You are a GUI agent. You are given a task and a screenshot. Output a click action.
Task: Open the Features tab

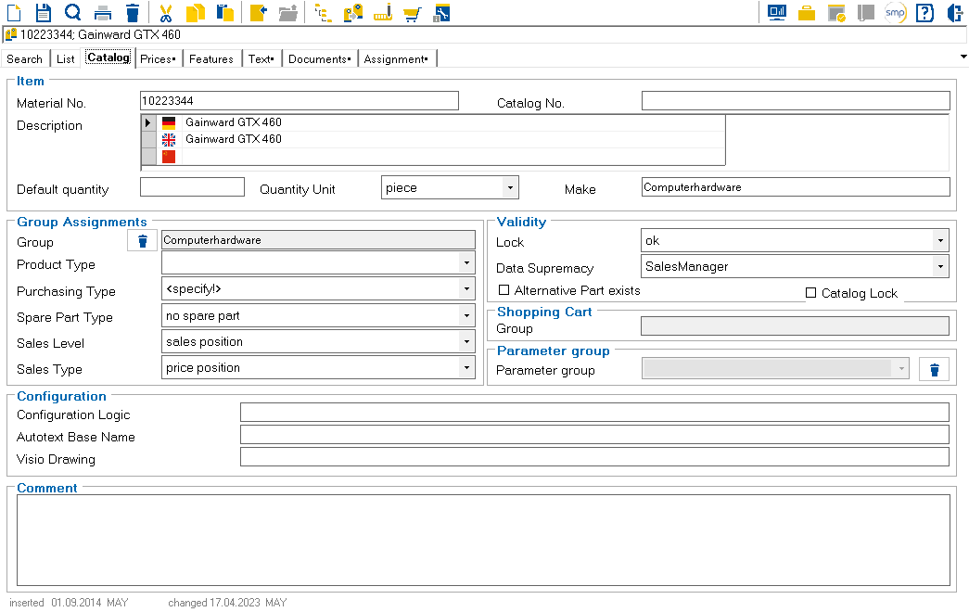pos(211,59)
